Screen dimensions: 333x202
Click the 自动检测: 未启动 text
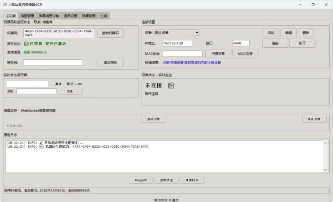(166, 200)
